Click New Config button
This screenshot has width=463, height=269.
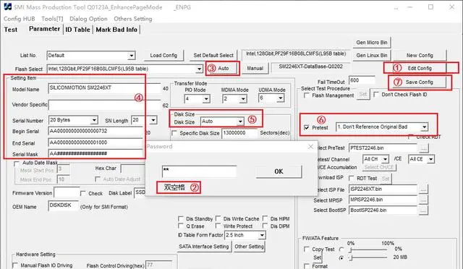pos(420,55)
